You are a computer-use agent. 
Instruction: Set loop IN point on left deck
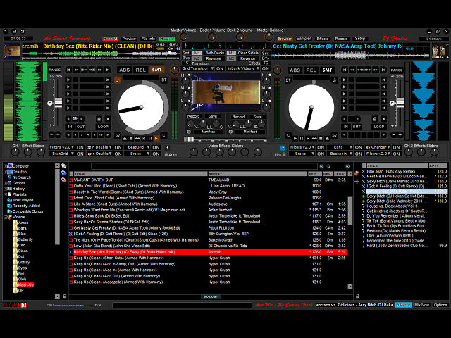point(70,127)
